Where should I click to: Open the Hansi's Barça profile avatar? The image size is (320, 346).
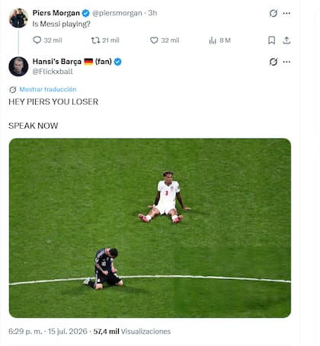click(18, 66)
